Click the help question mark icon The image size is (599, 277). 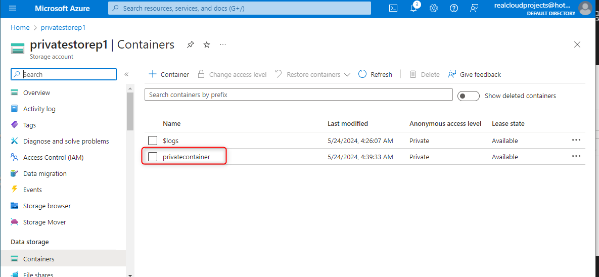pyautogui.click(x=454, y=8)
